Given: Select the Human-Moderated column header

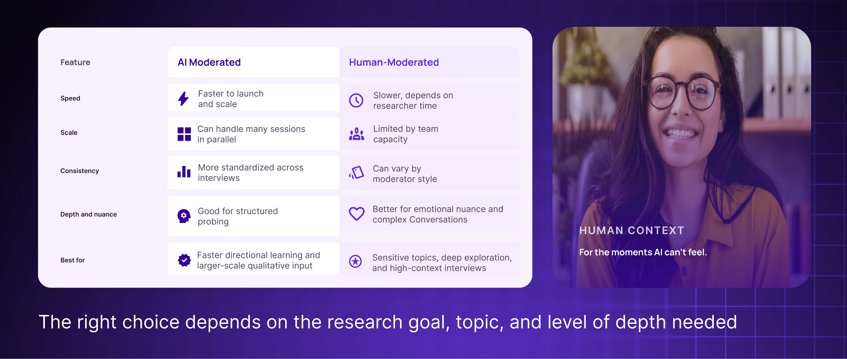Looking at the screenshot, I should pos(394,62).
